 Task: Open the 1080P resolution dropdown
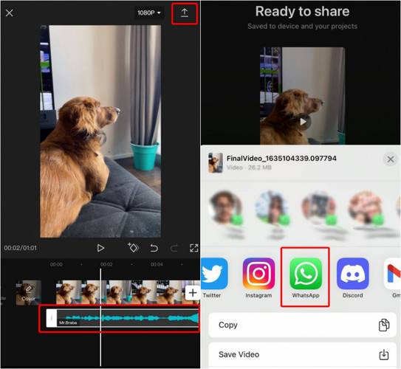click(x=149, y=13)
